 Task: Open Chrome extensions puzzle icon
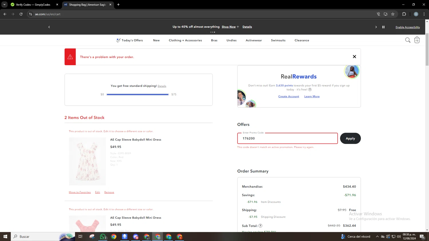[404, 14]
